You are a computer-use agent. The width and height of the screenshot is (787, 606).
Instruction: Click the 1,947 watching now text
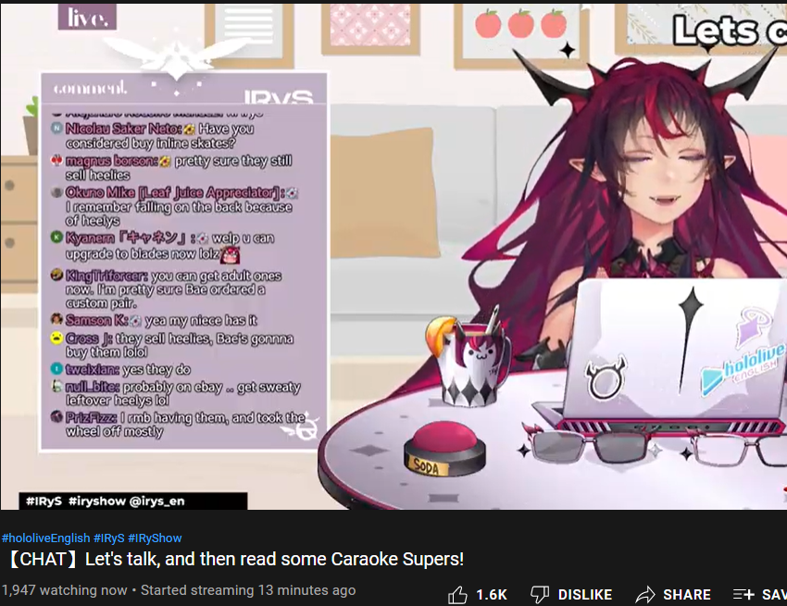65,590
